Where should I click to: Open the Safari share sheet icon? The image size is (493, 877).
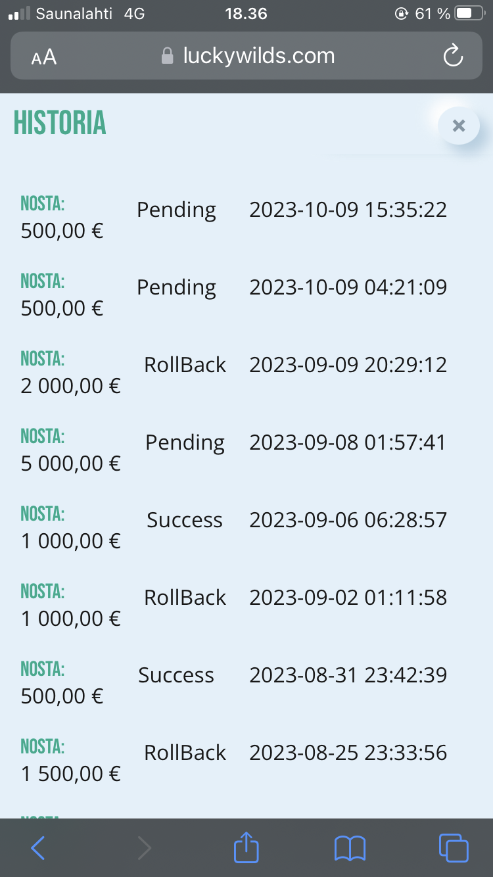(246, 847)
